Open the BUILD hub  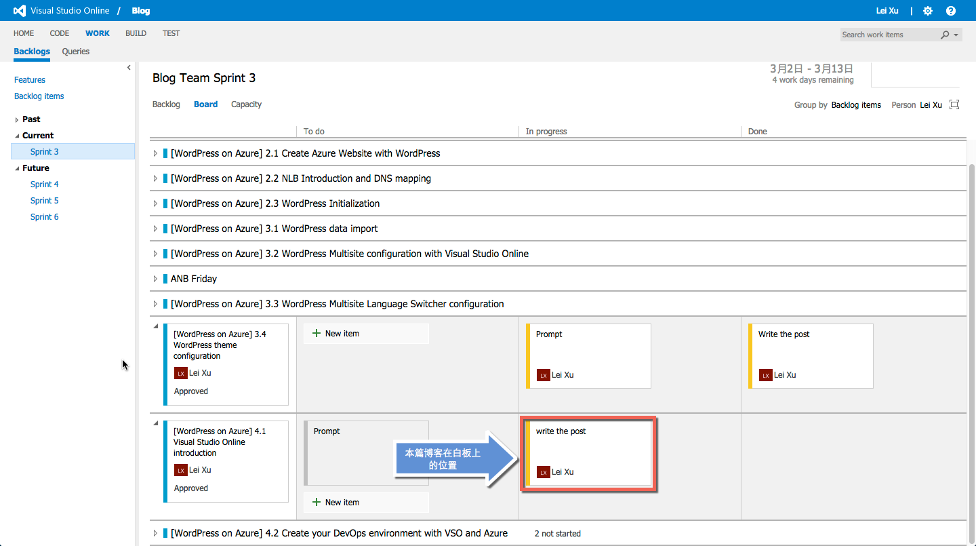136,33
